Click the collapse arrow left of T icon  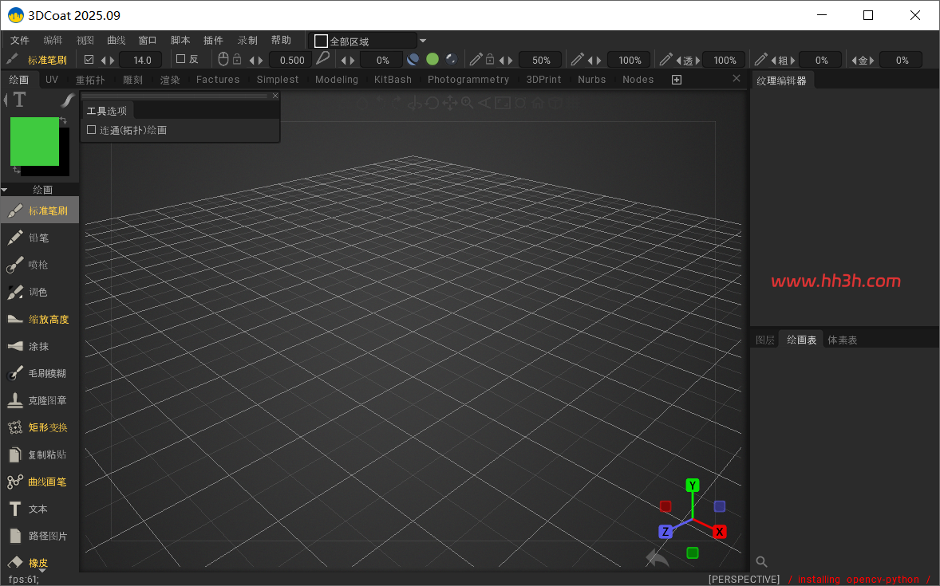[x=6, y=100]
